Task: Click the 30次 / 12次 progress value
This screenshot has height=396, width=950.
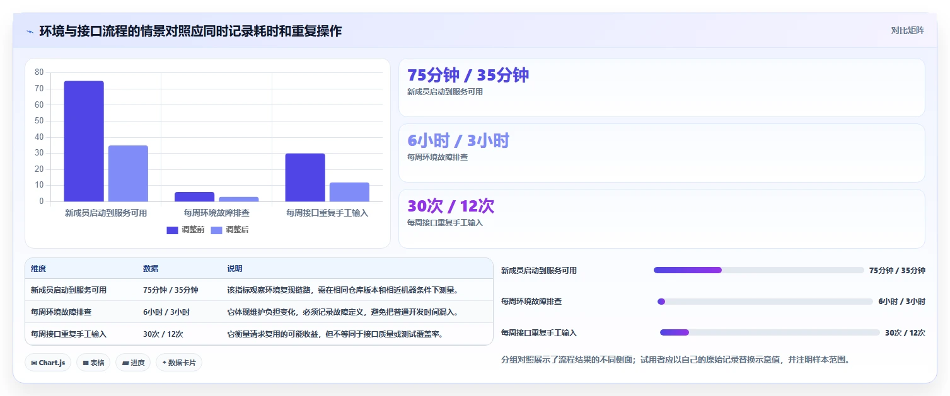Action: pos(905,333)
